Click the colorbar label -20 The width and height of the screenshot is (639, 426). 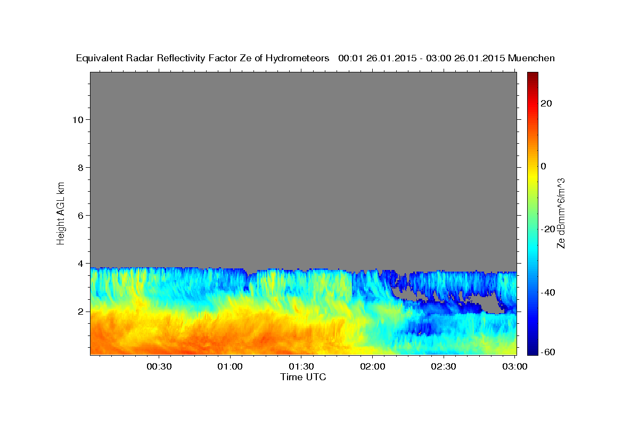coord(548,229)
